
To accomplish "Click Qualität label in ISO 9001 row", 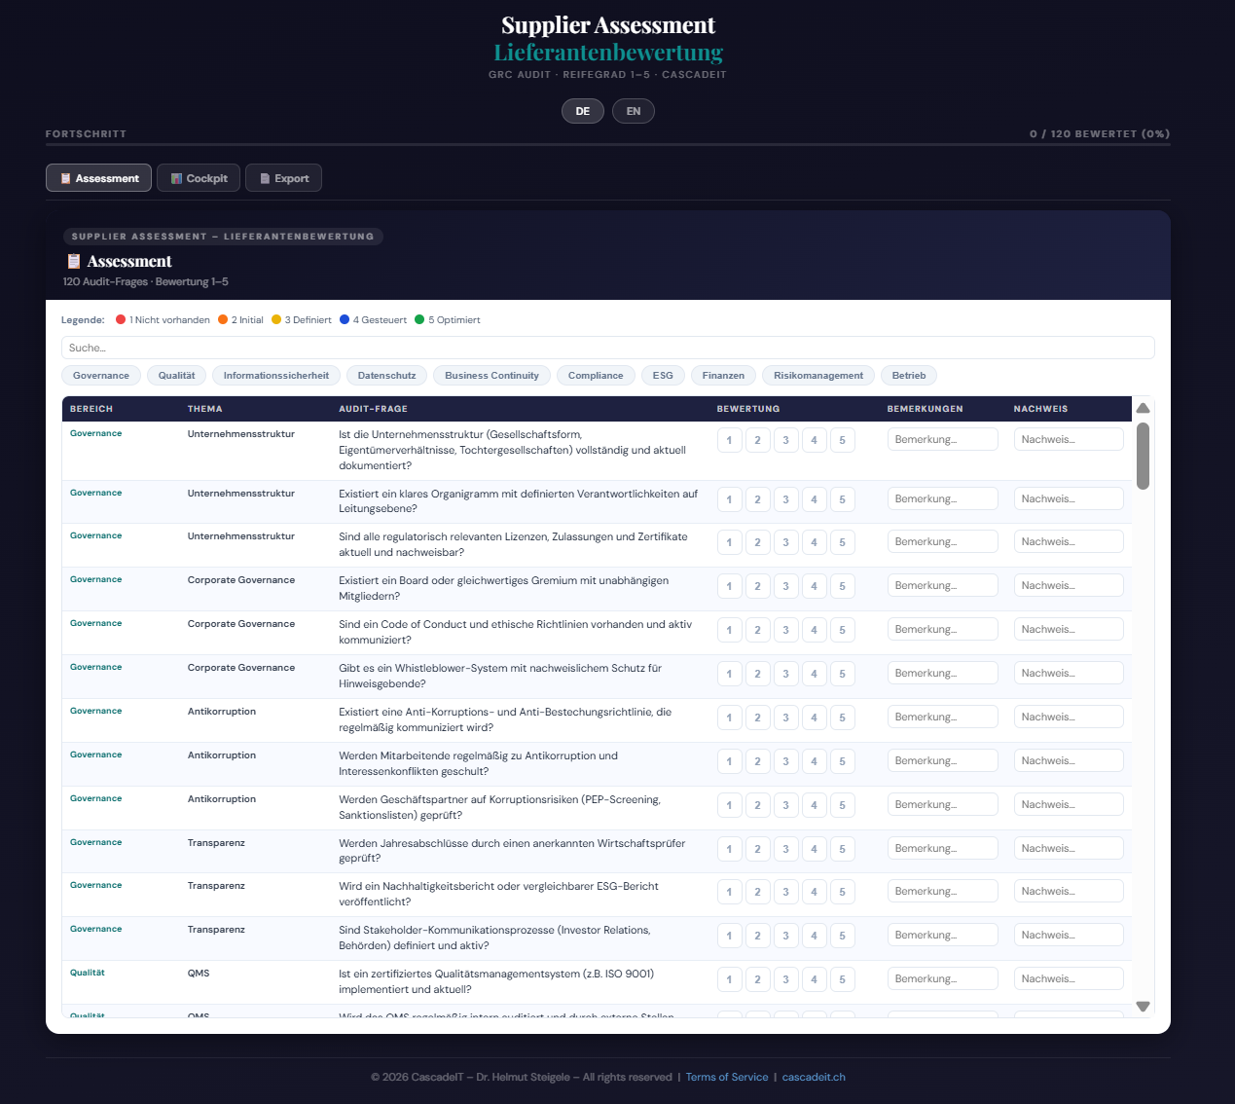I will coord(88,973).
